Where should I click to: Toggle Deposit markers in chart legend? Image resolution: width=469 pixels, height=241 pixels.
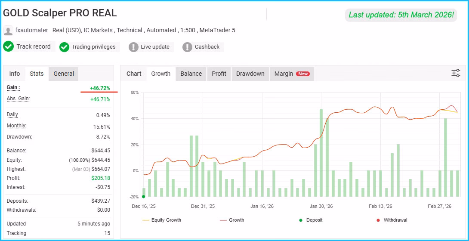pos(311,220)
